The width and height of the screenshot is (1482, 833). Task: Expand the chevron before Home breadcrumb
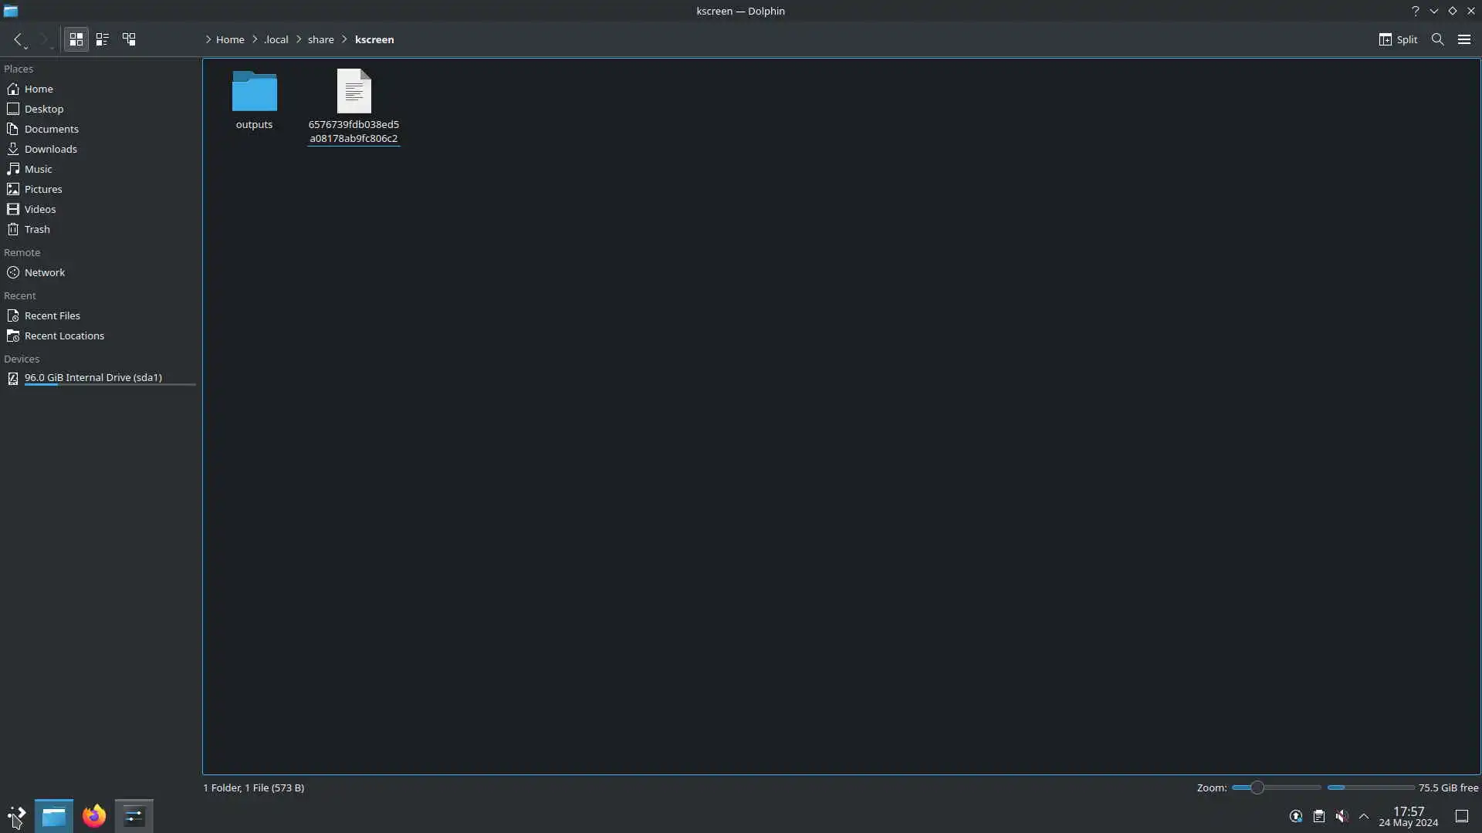(208, 39)
